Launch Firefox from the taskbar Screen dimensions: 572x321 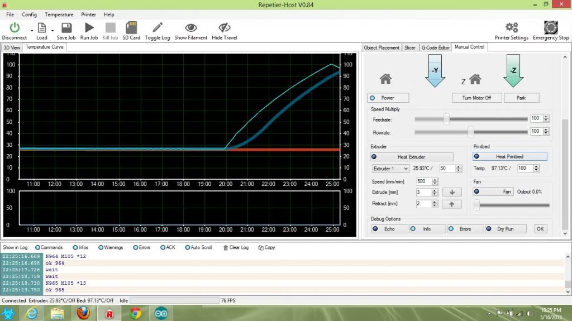click(x=83, y=313)
